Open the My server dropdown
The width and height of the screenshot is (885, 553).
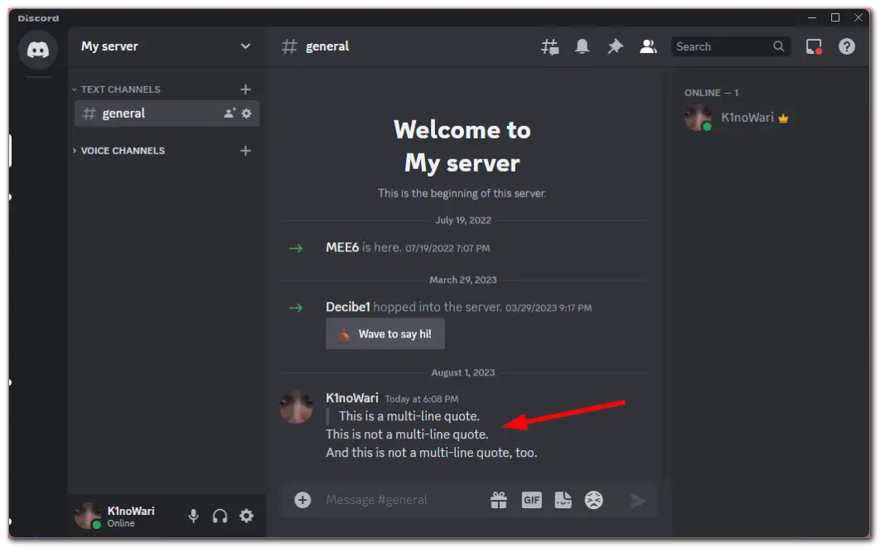164,46
